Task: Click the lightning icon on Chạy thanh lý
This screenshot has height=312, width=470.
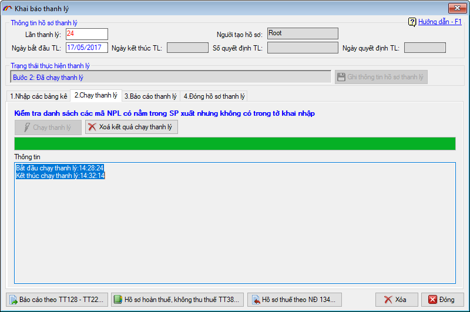Action: [x=27, y=128]
